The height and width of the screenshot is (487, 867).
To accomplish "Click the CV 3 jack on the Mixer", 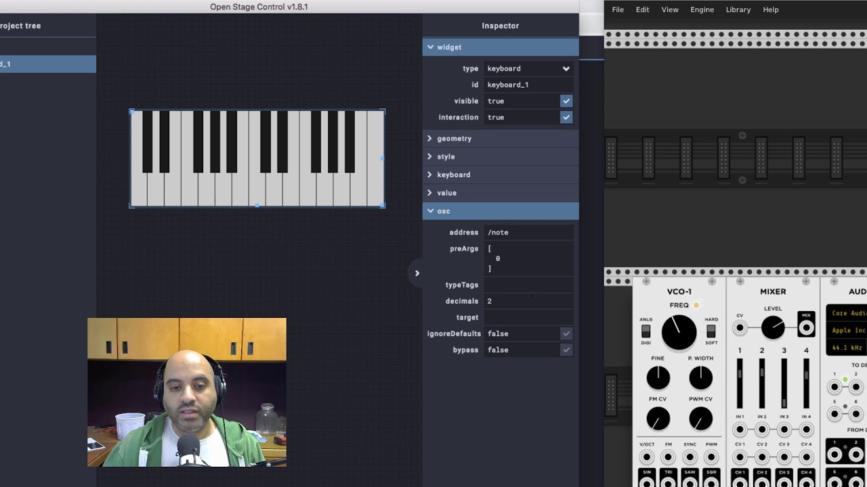I will [784, 457].
